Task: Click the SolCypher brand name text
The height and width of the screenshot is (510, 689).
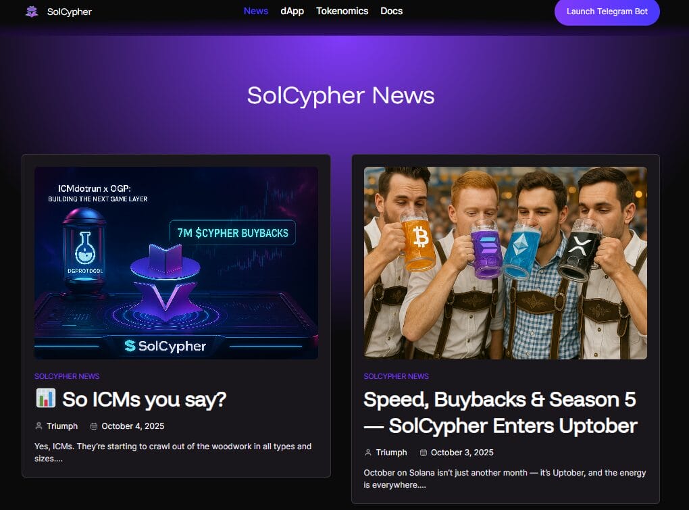Action: click(70, 12)
